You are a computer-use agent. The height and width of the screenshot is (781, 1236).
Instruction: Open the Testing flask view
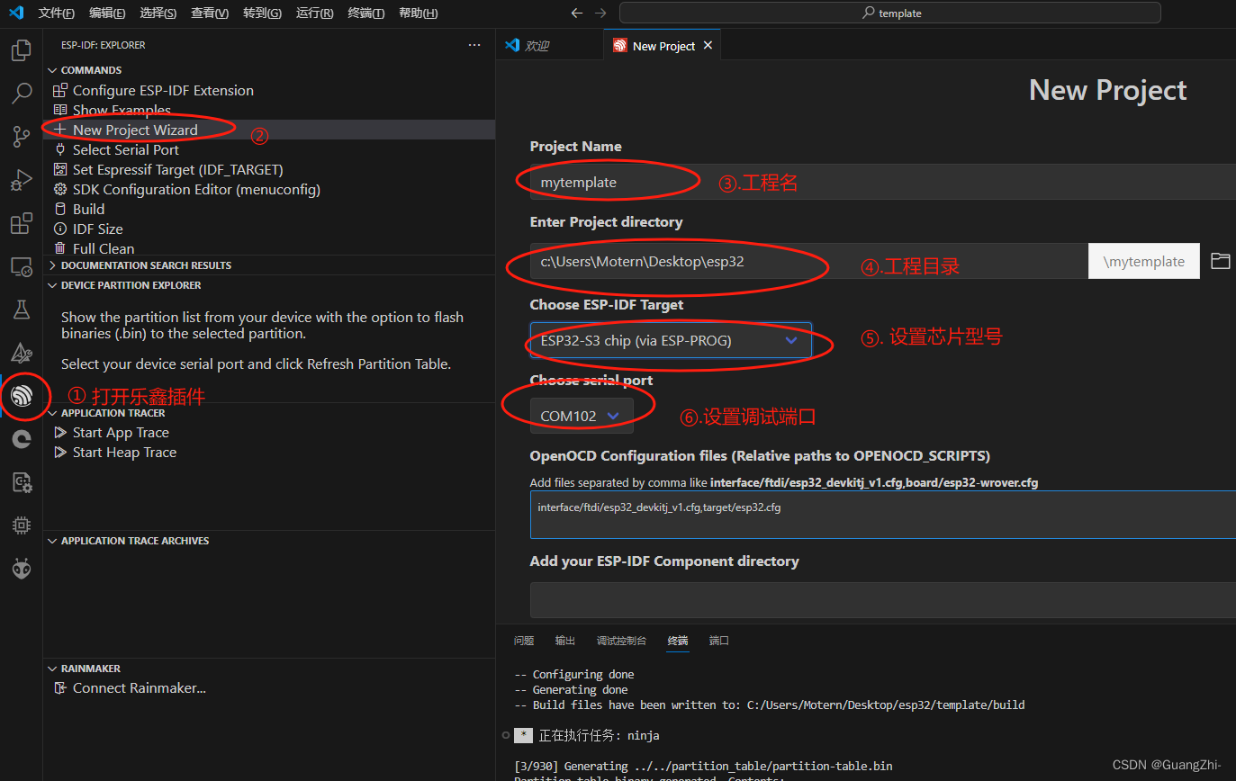(21, 310)
